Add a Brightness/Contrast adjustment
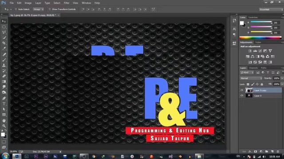This screenshot has width=284, height=159. pos(250,51)
